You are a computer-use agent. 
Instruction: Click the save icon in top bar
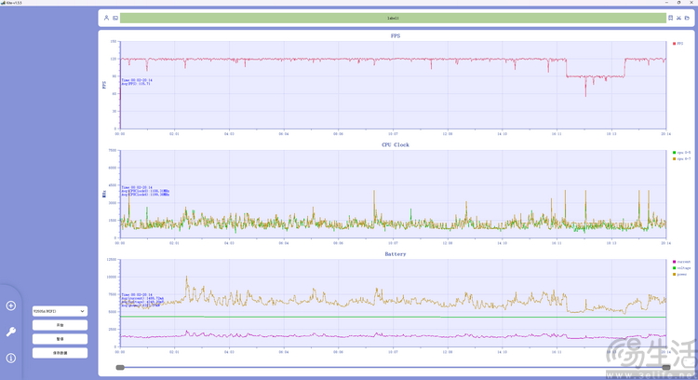[671, 18]
